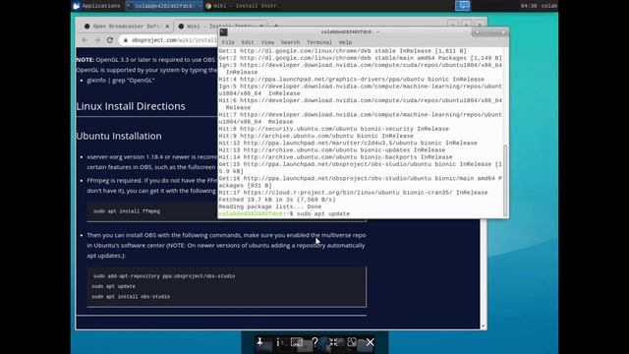
Task: Open terminal Edit menu
Action: coord(248,42)
